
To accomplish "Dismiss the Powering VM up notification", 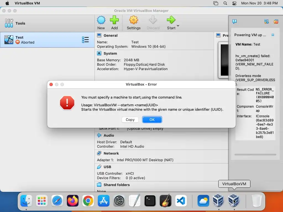I will (x=273, y=35).
